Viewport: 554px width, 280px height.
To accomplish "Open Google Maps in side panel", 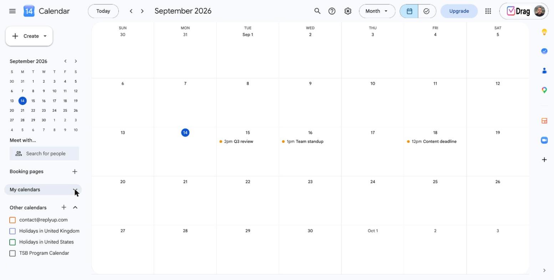I will (x=544, y=90).
